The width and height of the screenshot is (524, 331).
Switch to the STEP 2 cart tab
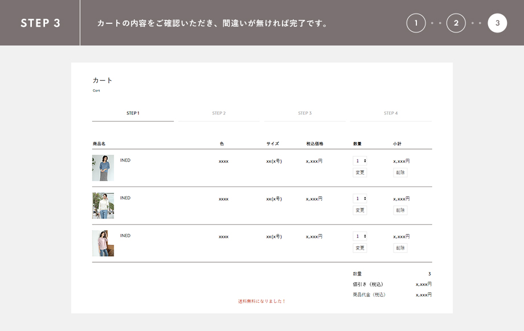click(x=219, y=113)
